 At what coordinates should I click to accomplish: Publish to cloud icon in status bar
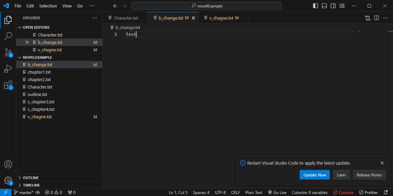click(38, 193)
